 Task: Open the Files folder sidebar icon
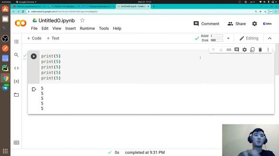[x=17, y=95]
